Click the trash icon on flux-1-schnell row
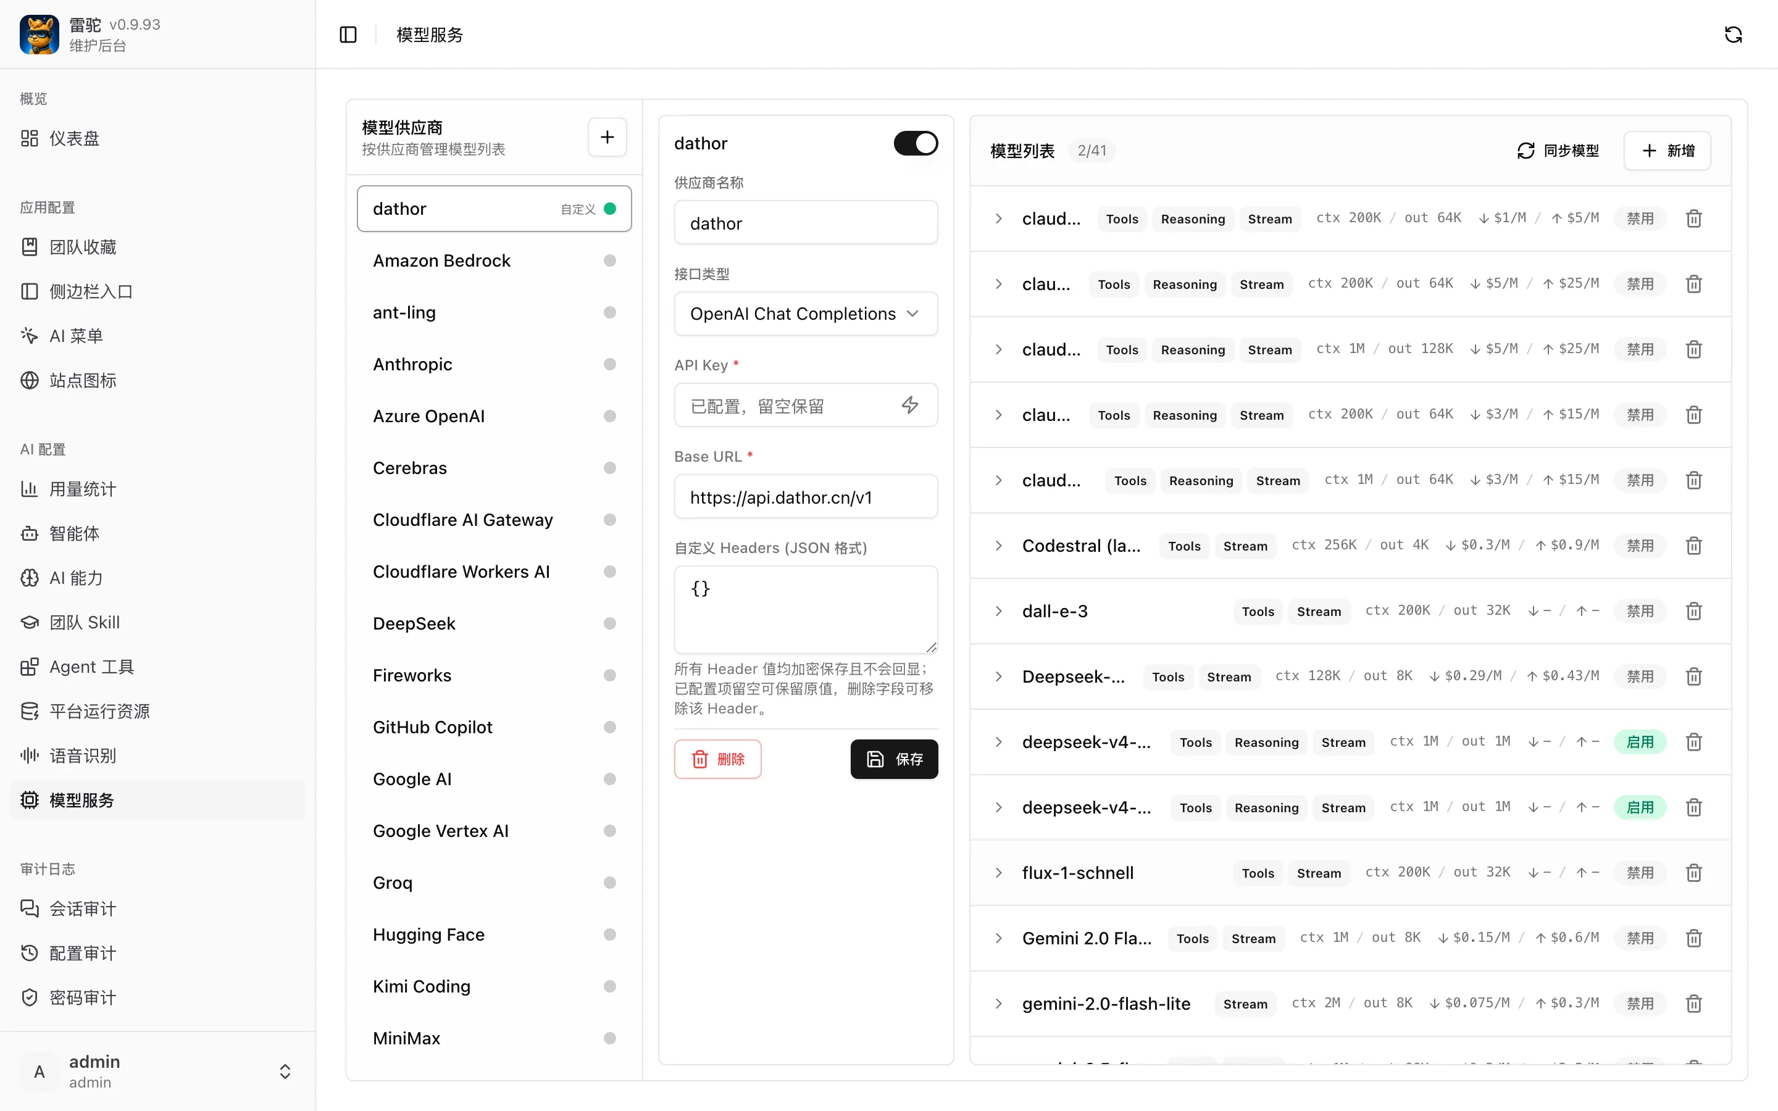1778x1111 pixels. [x=1693, y=873]
